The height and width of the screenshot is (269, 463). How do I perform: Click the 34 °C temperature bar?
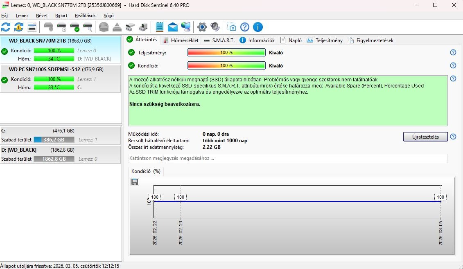click(x=54, y=59)
